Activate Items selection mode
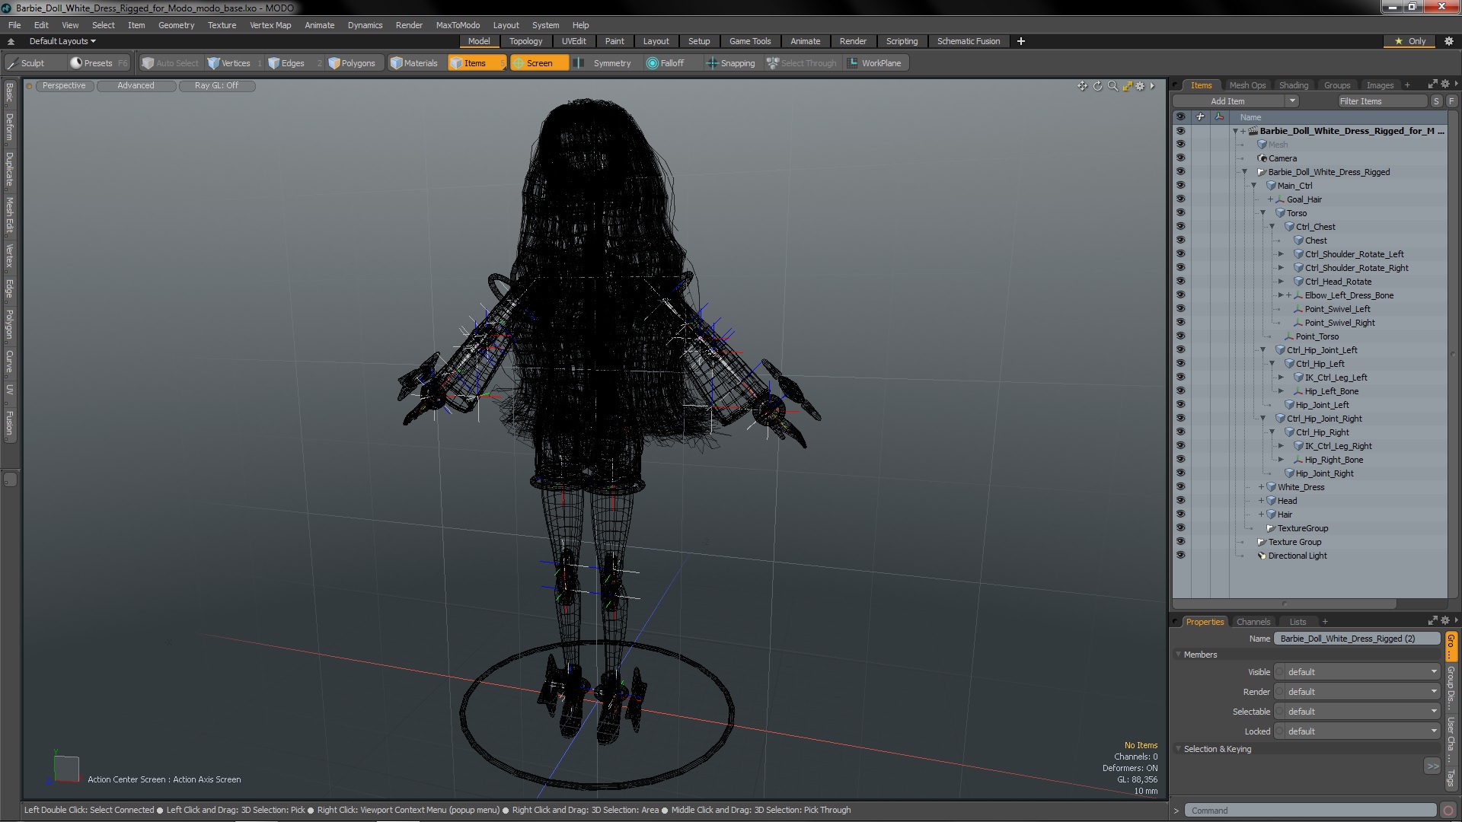The image size is (1462, 822). (477, 63)
